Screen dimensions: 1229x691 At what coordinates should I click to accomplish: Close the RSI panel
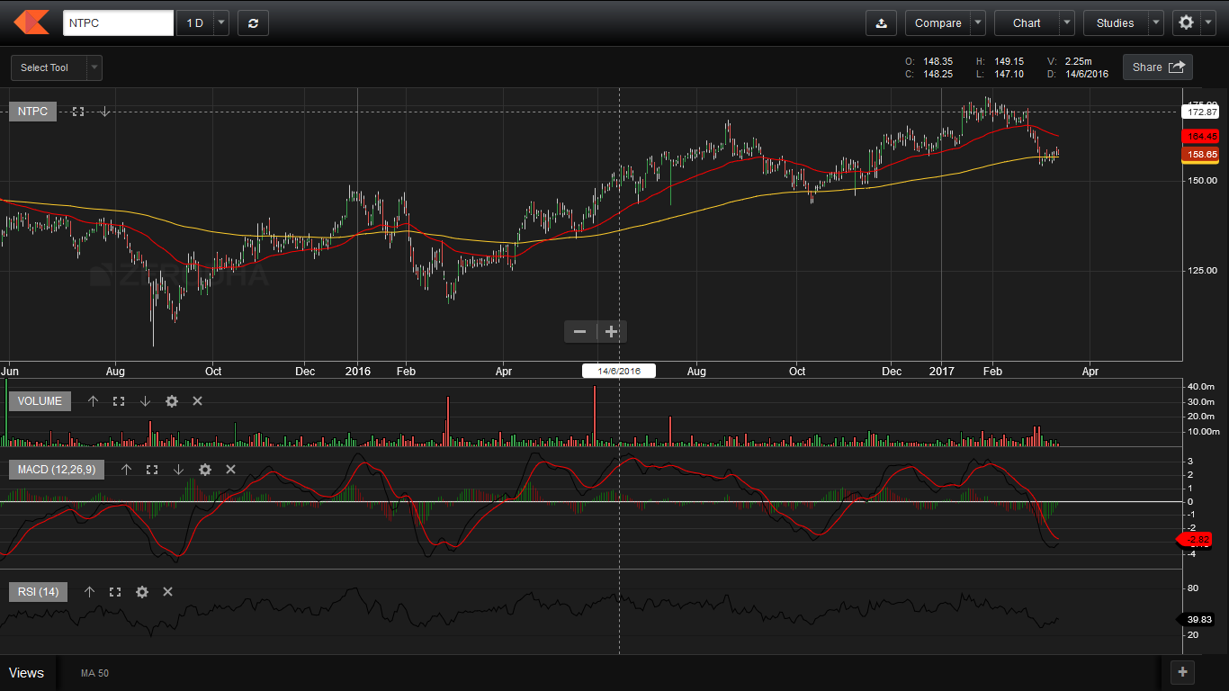click(x=167, y=592)
